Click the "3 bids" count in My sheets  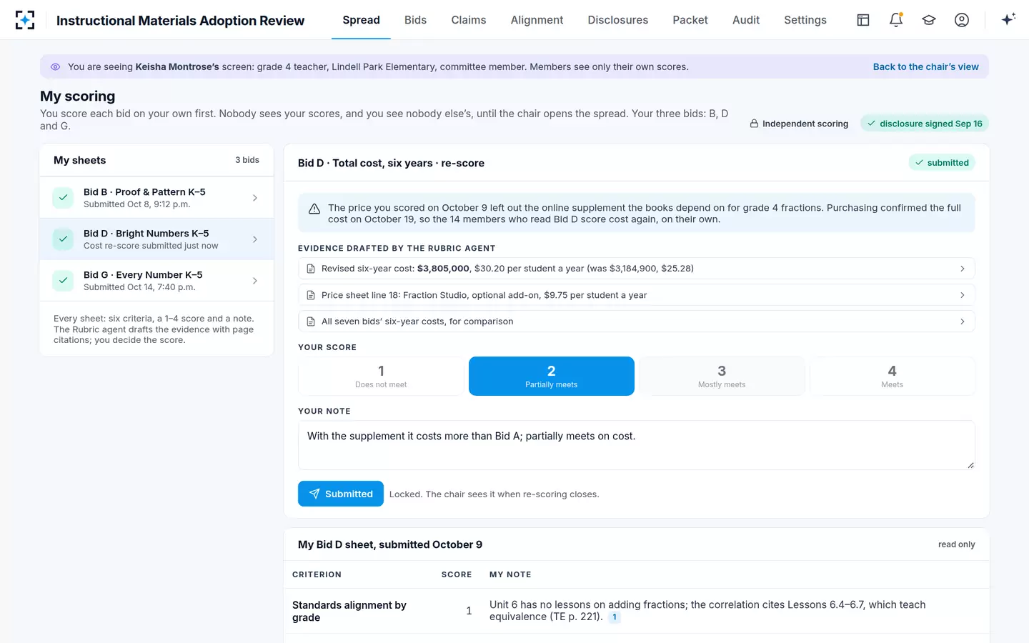(247, 160)
